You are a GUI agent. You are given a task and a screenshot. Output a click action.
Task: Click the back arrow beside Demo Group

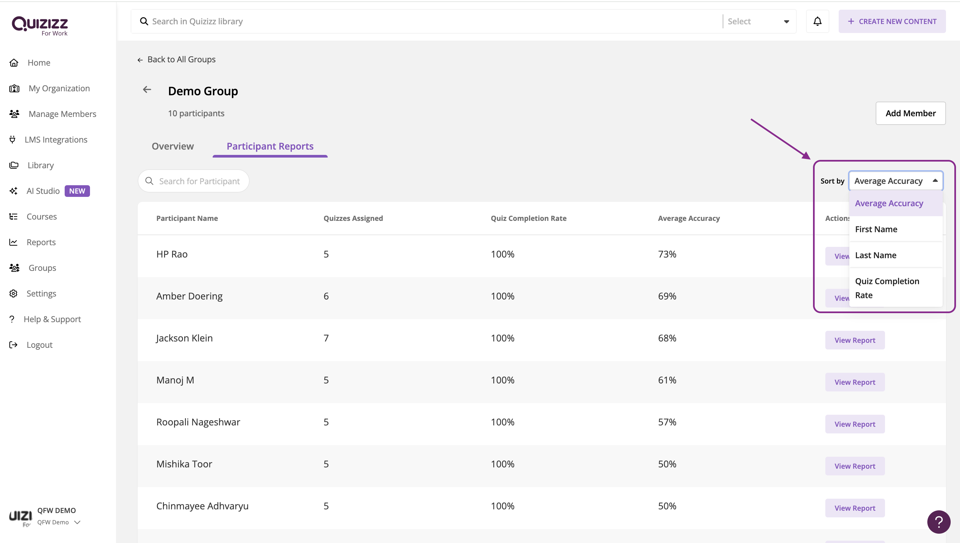coord(147,90)
